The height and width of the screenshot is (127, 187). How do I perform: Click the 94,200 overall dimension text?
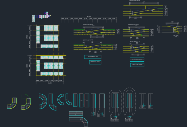pos(88,16)
